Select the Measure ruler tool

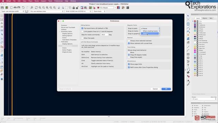click(x=188, y=84)
